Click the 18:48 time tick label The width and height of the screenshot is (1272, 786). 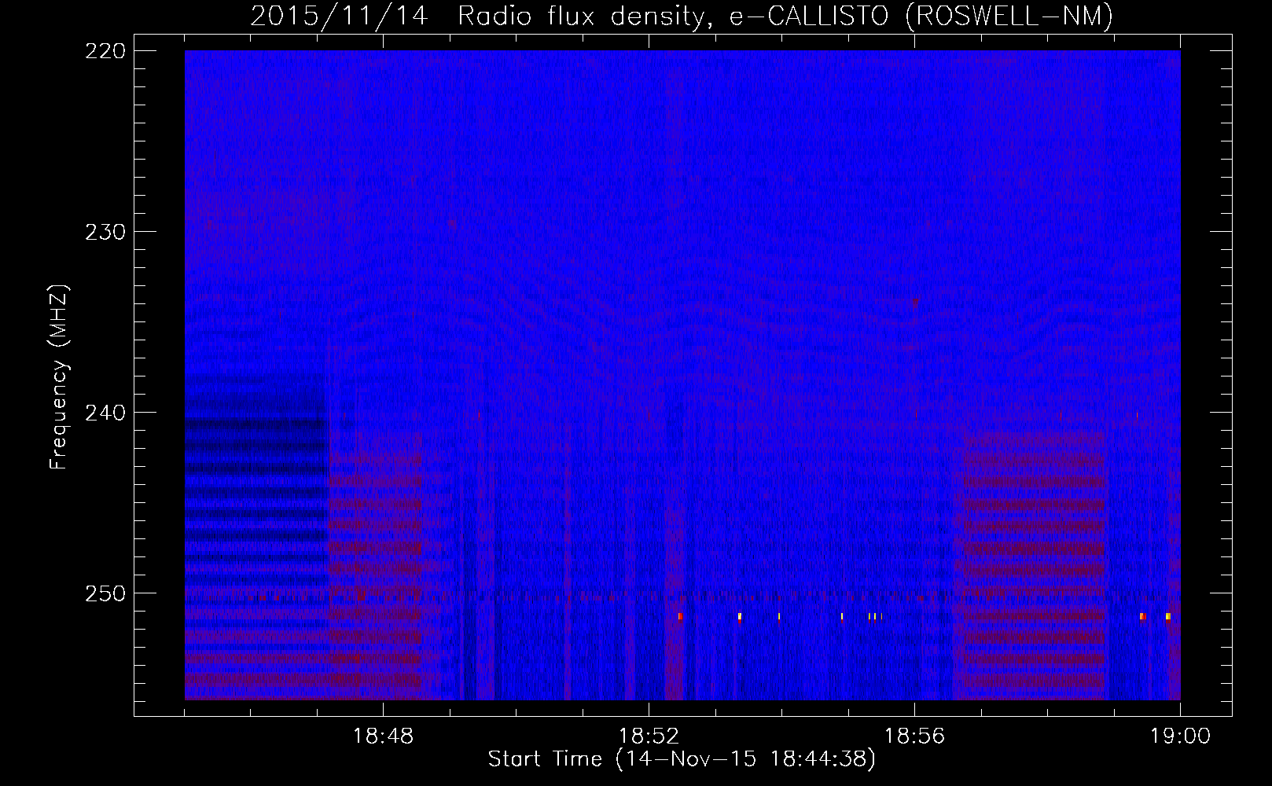[383, 736]
